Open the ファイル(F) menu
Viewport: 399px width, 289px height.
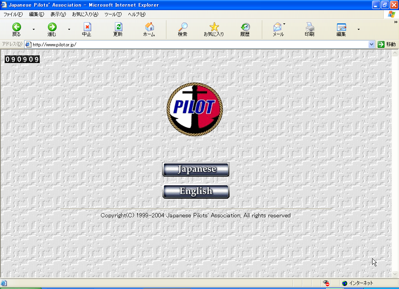point(13,14)
